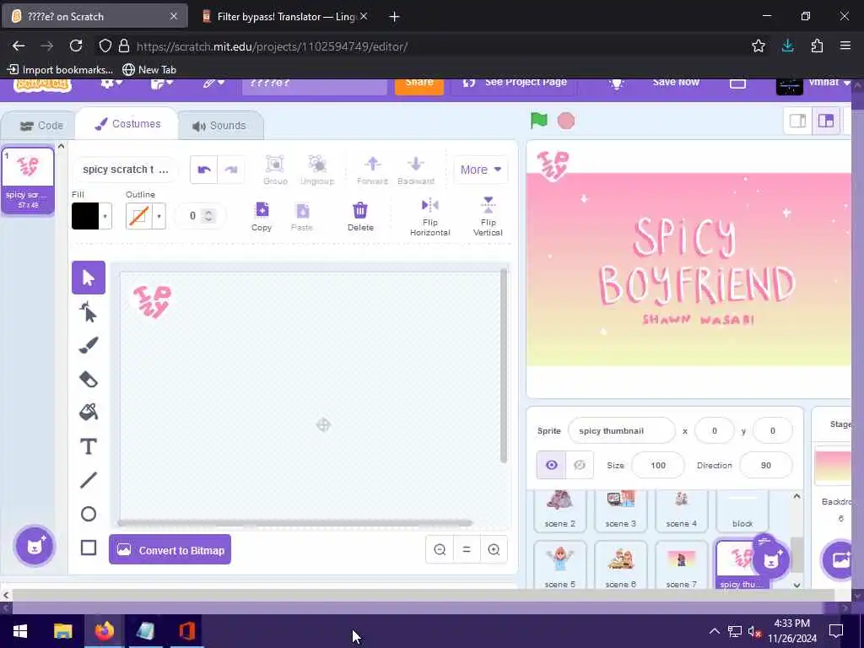Image resolution: width=864 pixels, height=648 pixels.
Task: Increase the outline width stepper
Action: tap(208, 212)
